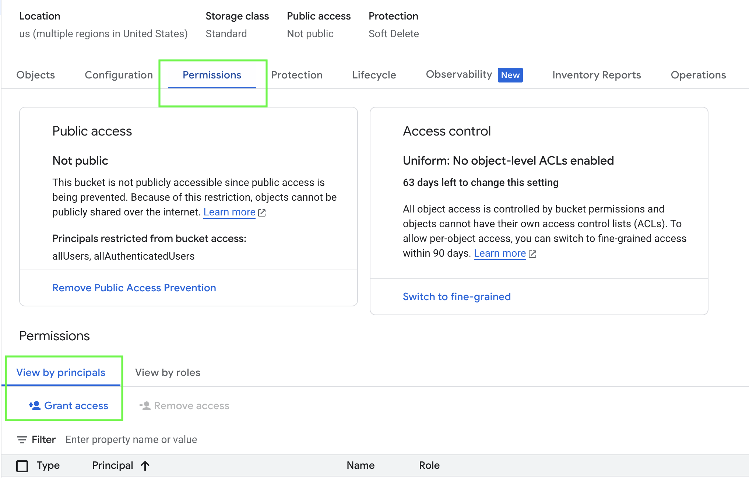Open the Objects tab
Screen dimensions: 749x478
[35, 75]
